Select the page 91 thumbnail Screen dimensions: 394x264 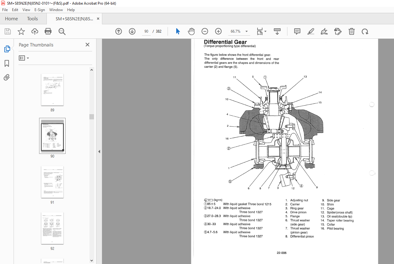point(52,182)
